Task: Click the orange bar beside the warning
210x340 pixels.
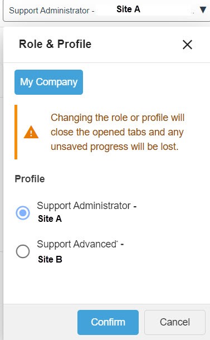Action: point(16,132)
